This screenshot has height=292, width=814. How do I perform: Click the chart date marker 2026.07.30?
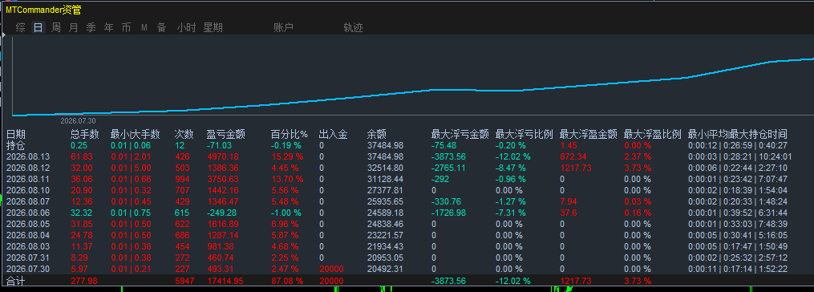coord(79,120)
